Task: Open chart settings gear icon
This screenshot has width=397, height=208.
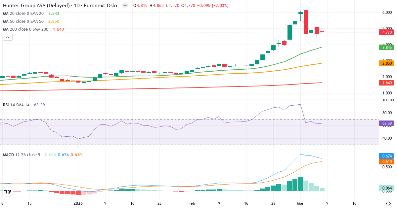Action: point(388,203)
